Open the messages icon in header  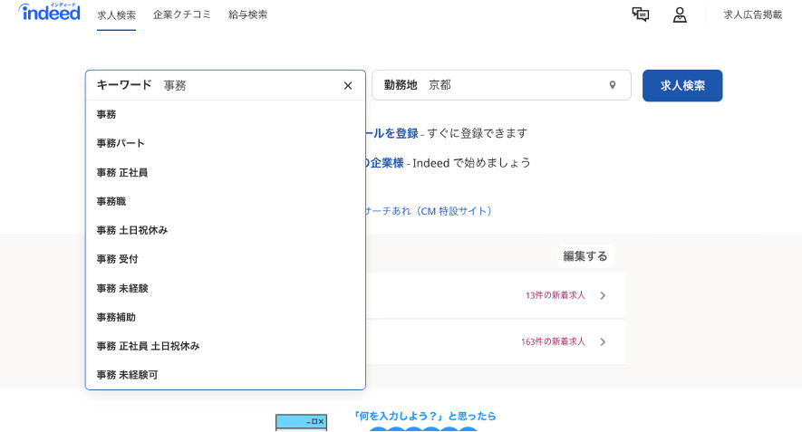coord(641,14)
